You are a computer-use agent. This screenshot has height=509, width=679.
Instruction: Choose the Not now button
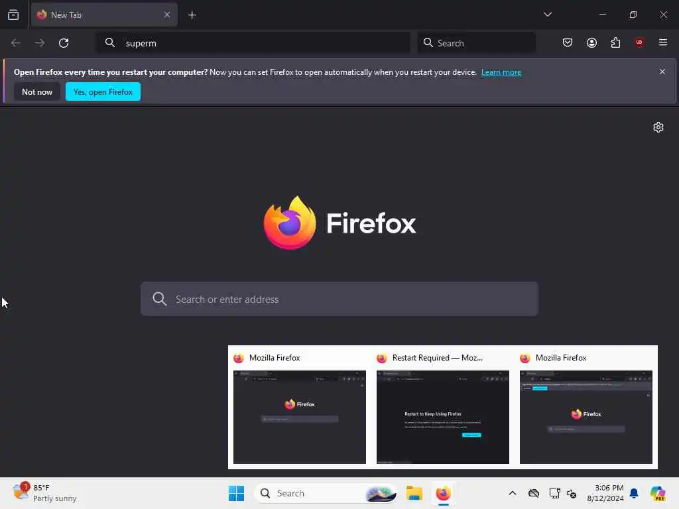tap(37, 91)
